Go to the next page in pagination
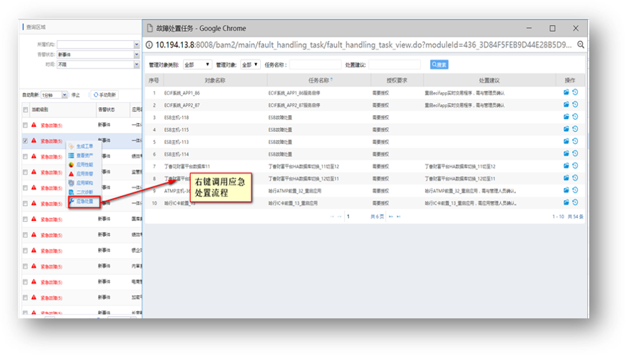 tap(391, 217)
